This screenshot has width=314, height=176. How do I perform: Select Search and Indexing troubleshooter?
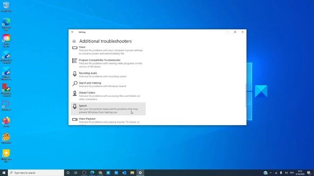(108, 85)
